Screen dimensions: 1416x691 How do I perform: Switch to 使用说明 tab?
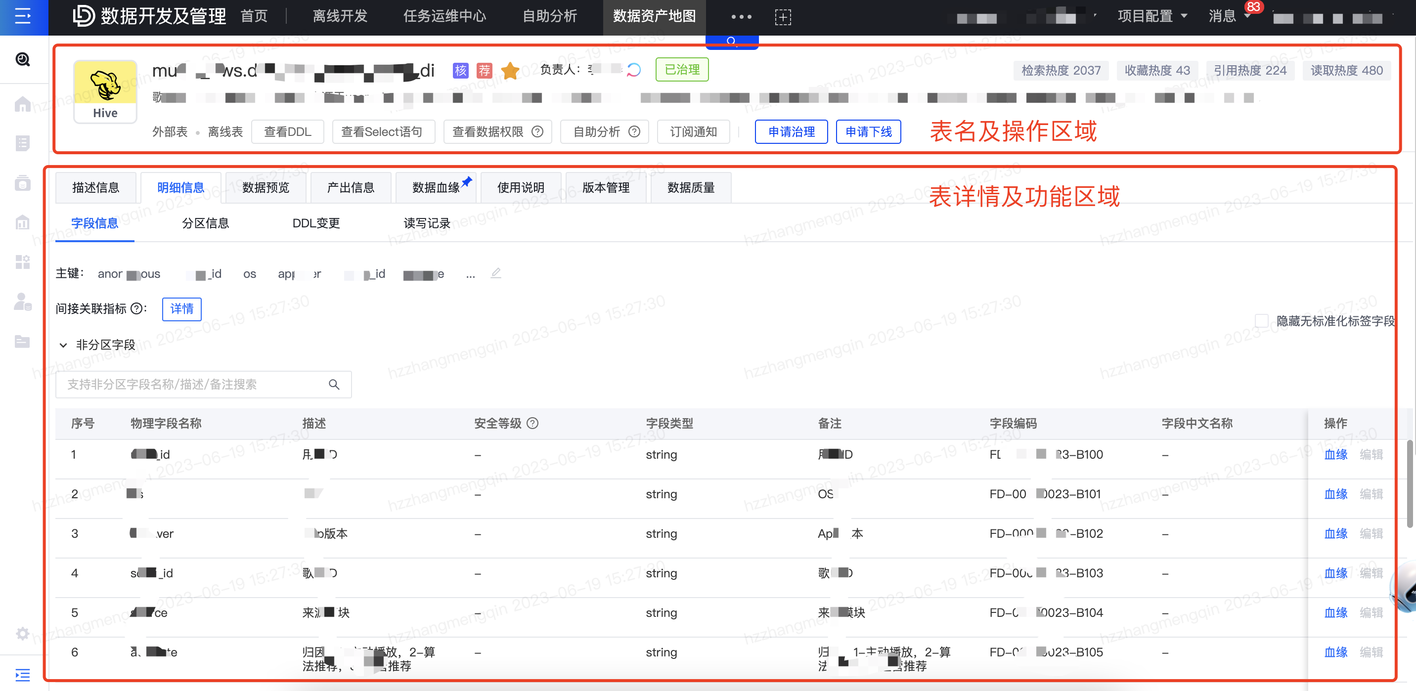click(521, 187)
